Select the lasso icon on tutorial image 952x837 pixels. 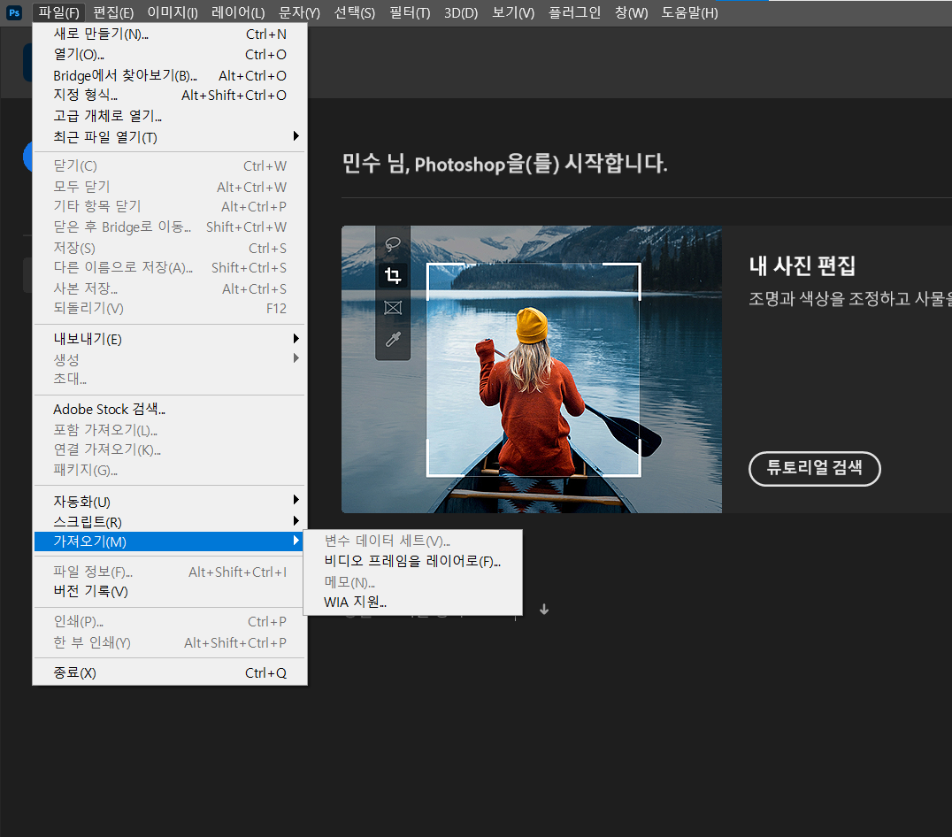click(x=393, y=244)
